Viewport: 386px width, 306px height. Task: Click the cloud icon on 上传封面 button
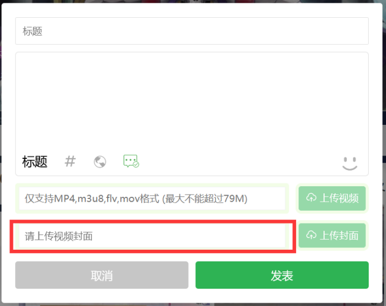point(311,235)
